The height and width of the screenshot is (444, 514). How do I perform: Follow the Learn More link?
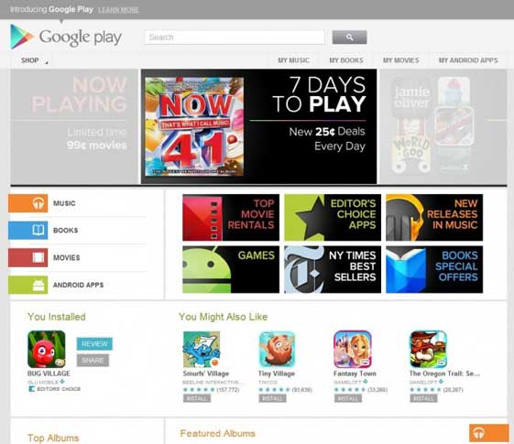[x=119, y=10]
